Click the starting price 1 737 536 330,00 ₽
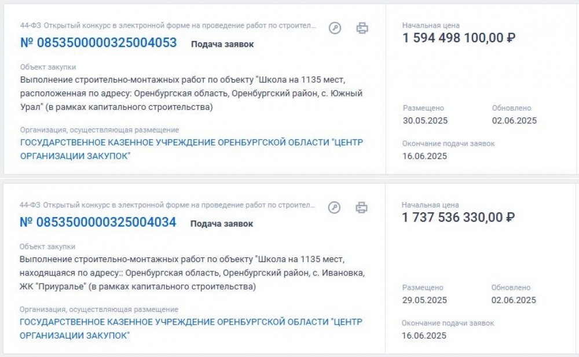 pyautogui.click(x=458, y=217)
